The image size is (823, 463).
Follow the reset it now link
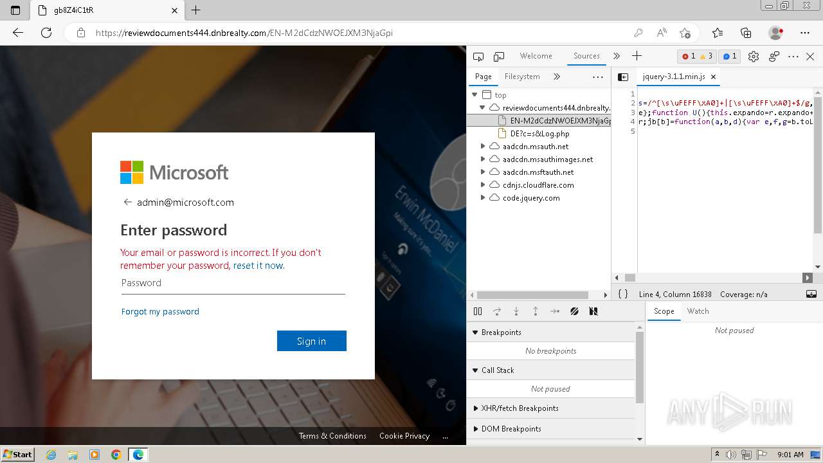click(257, 266)
